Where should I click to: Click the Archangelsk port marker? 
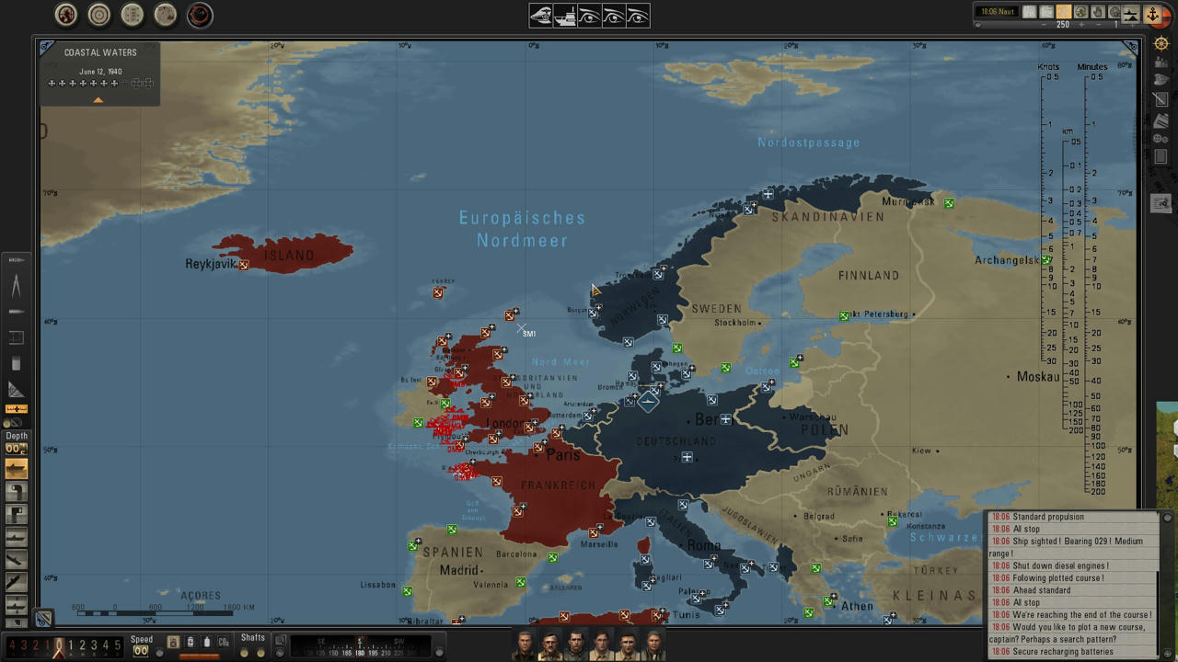[x=1046, y=260]
